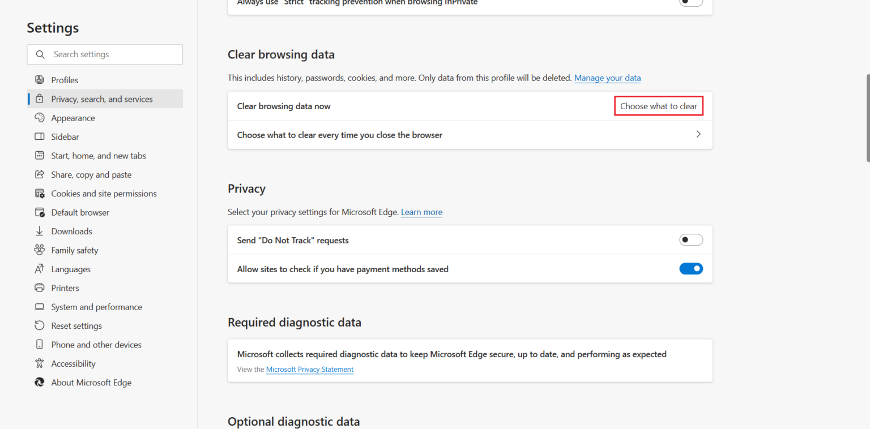Expand choose what to clear on browser close
The width and height of the screenshot is (870, 429).
pos(698,135)
